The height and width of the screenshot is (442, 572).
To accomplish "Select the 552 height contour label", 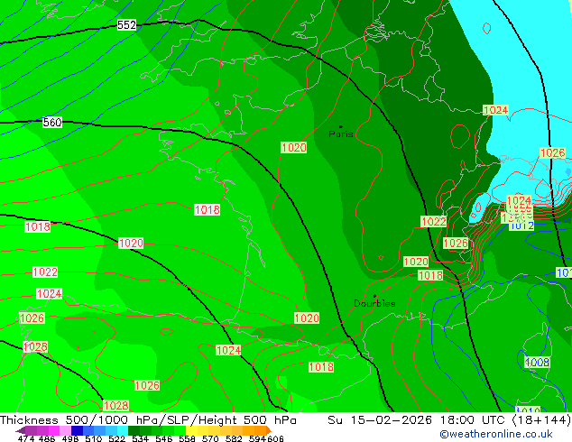I will click(x=126, y=24).
